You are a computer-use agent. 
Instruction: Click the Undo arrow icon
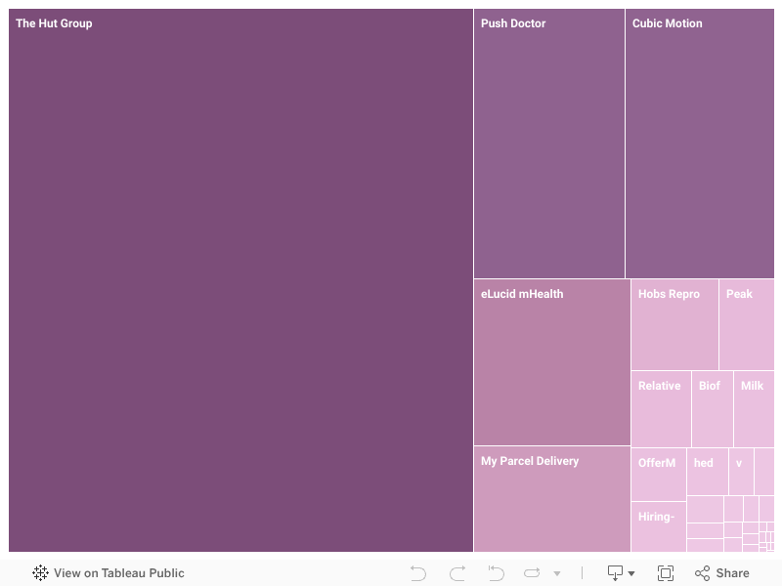tap(418, 573)
